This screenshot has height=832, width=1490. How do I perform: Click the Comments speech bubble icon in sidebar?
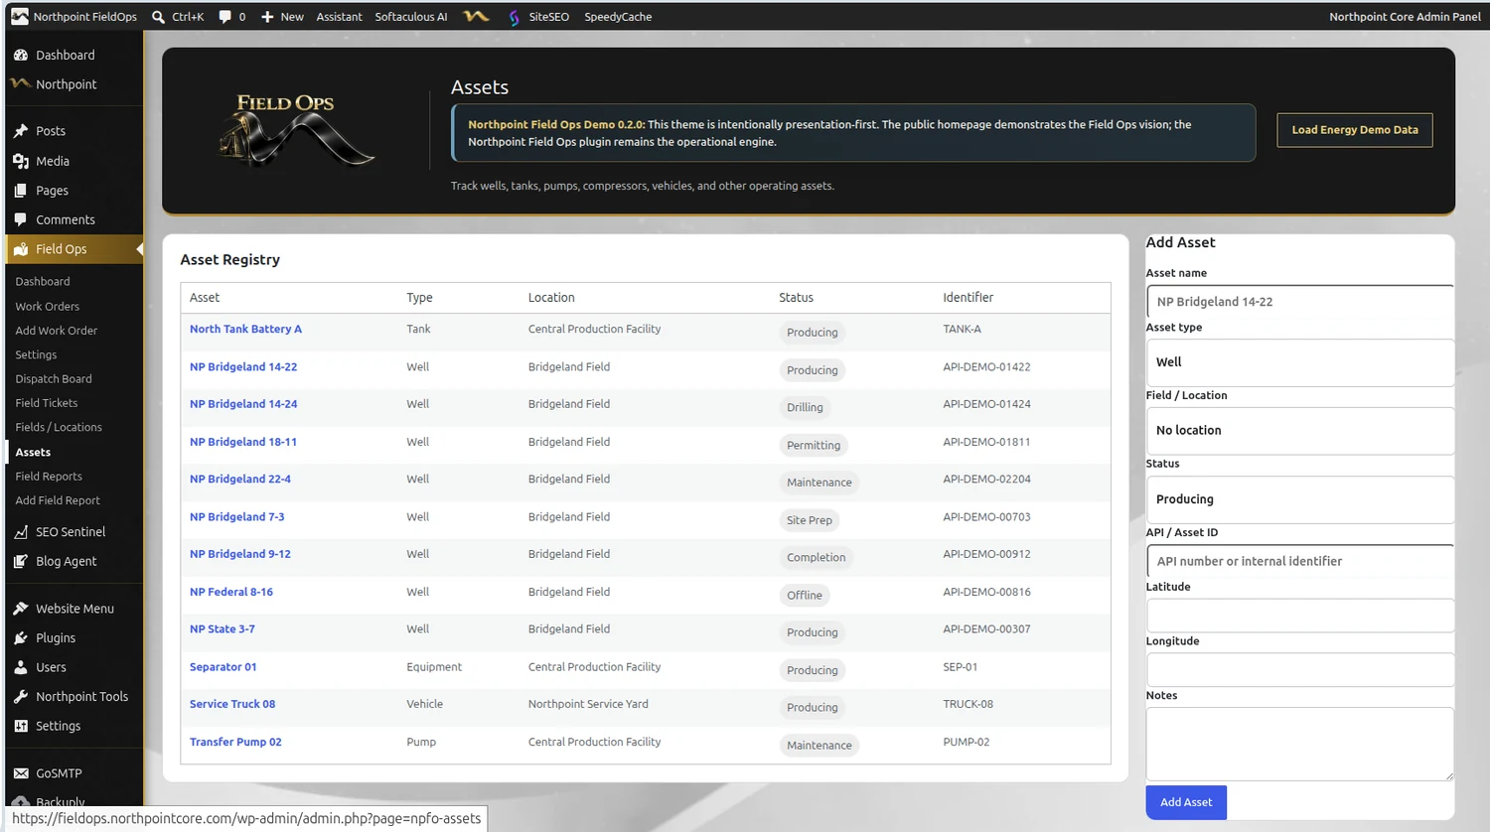point(21,219)
